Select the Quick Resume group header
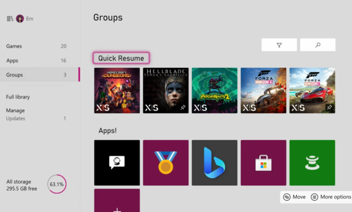The width and height of the screenshot is (352, 212). tap(121, 58)
